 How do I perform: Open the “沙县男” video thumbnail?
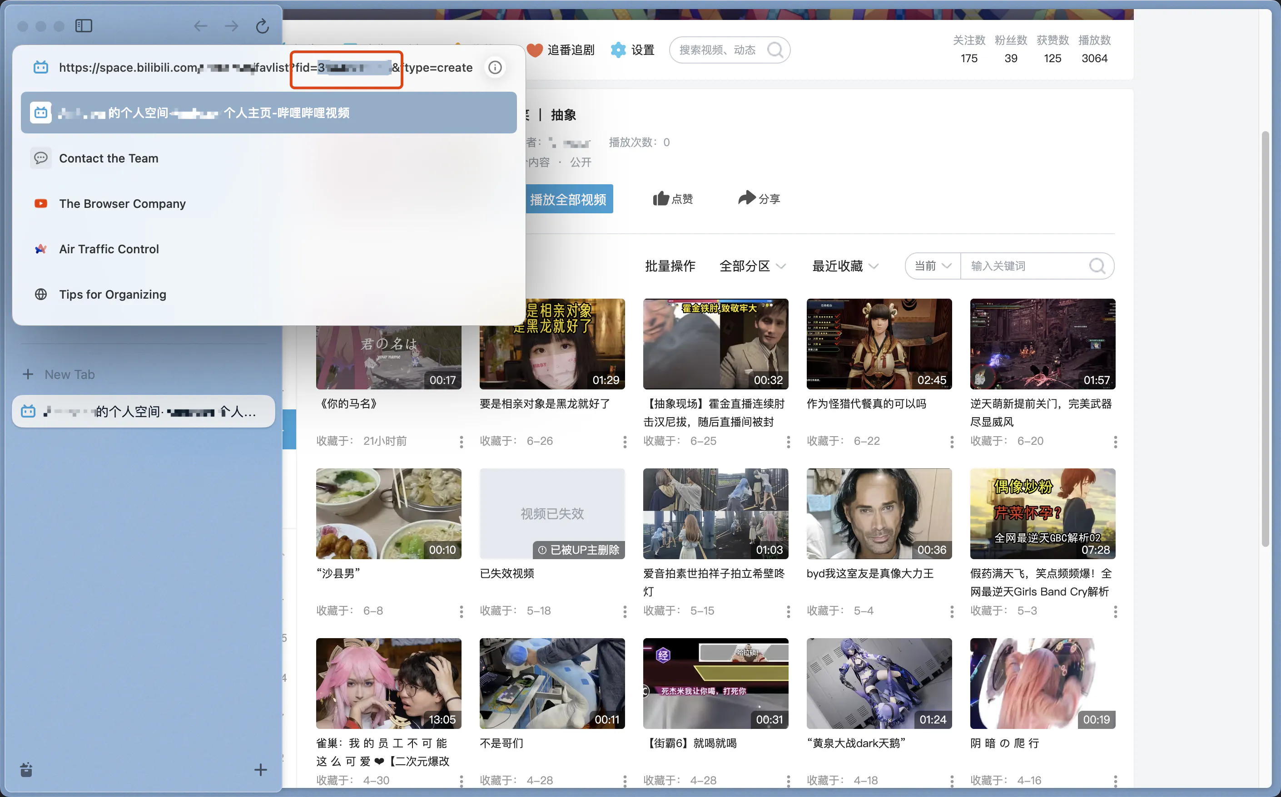(388, 513)
